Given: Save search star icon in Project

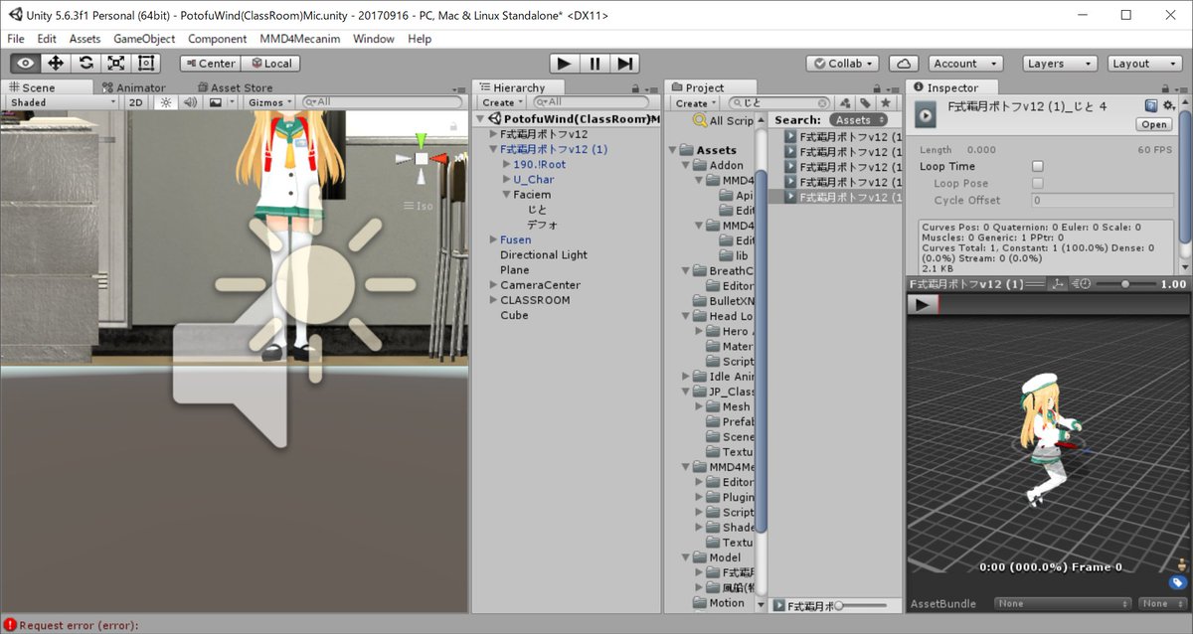Looking at the screenshot, I should (x=885, y=102).
